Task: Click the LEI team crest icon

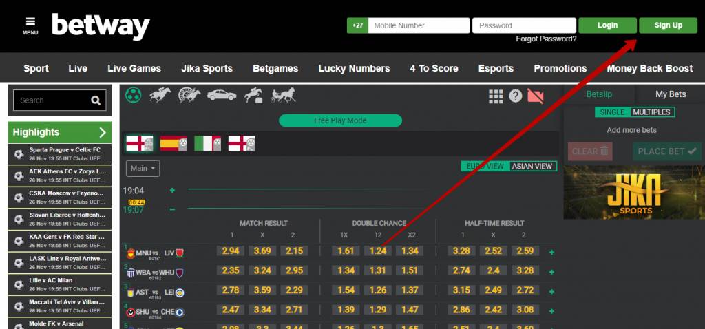Action: [x=180, y=293]
